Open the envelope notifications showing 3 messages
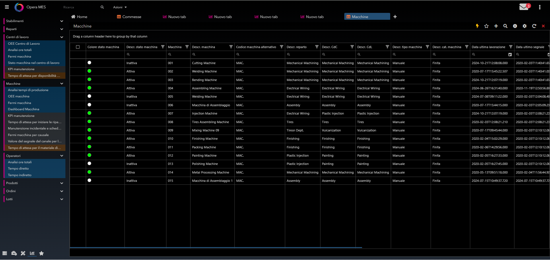The height and width of the screenshot is (260, 550). (524, 6)
